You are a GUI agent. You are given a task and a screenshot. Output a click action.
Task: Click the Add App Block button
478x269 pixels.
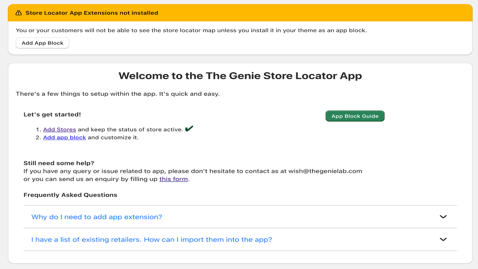tap(42, 43)
